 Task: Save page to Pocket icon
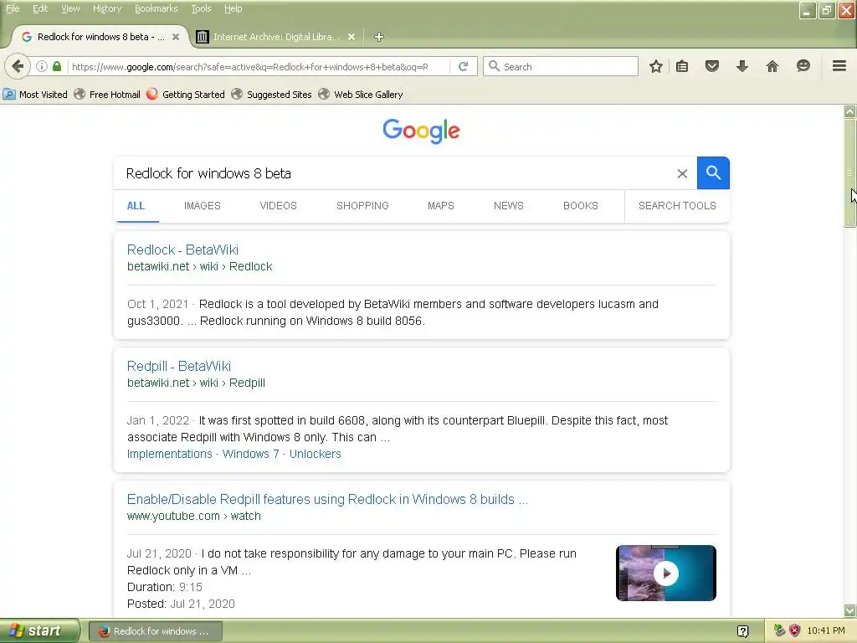click(711, 67)
